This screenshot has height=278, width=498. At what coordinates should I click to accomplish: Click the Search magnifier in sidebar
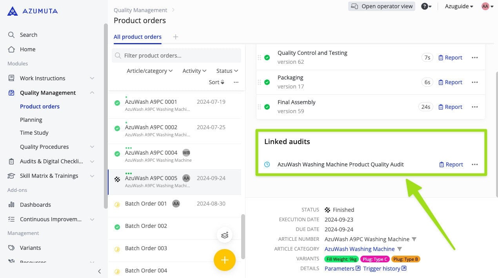click(x=11, y=35)
